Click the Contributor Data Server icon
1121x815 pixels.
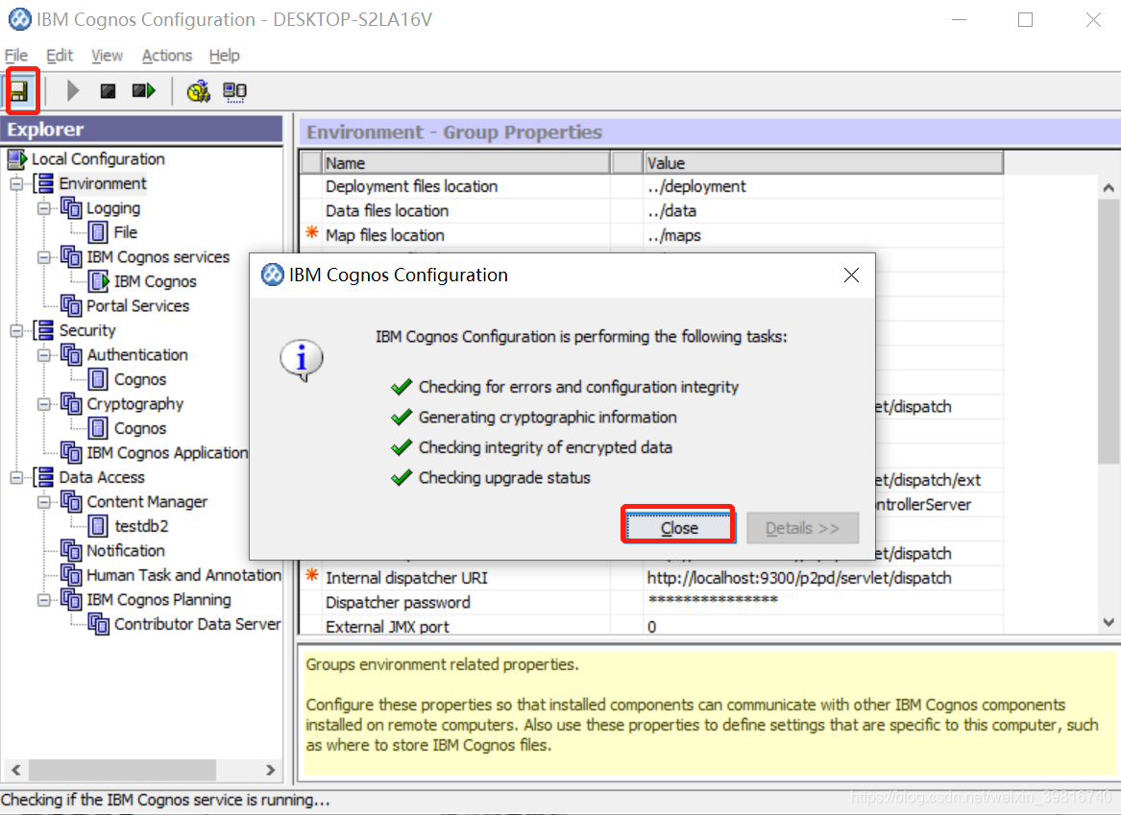click(99, 624)
